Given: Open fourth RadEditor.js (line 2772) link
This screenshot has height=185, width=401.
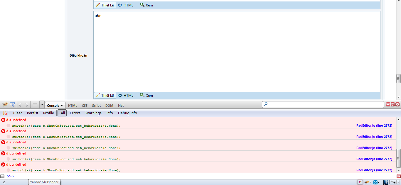Looking at the screenshot, I should click(x=374, y=159).
